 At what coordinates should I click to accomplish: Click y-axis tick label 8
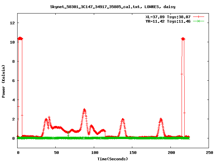coord(13,61)
